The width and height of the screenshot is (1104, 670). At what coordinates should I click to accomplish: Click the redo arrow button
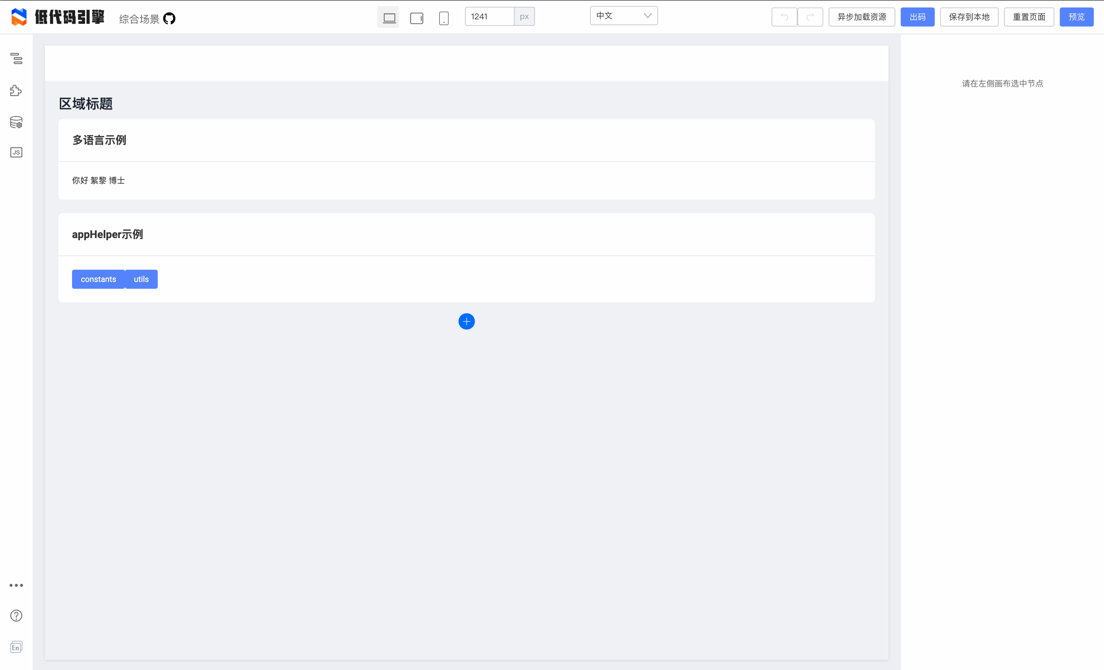tap(810, 17)
